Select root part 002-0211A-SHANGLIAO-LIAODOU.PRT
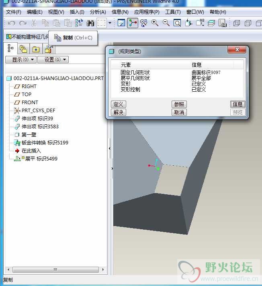This screenshot has height=286, width=262. [55, 78]
